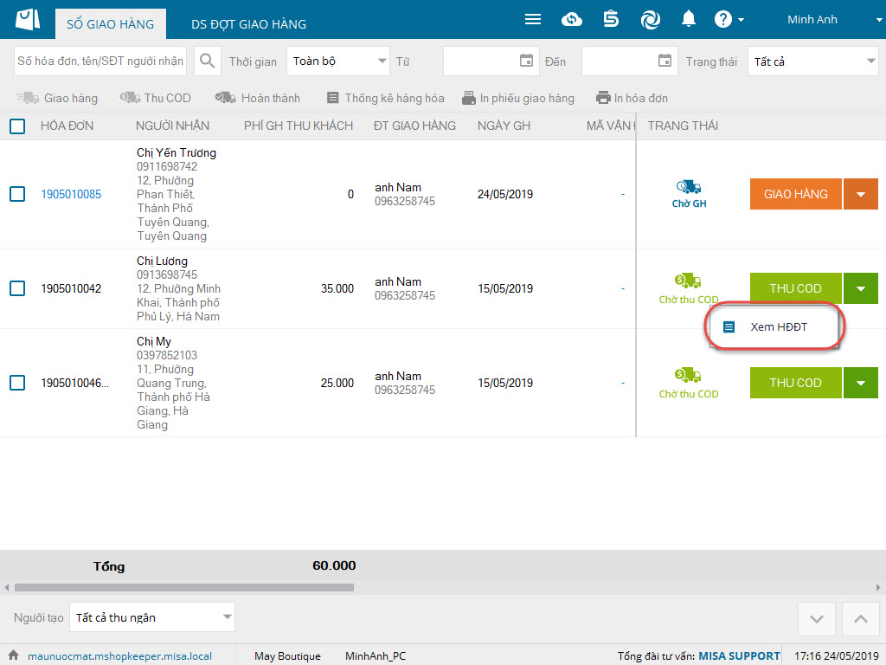Open the notification bell icon

coord(689,19)
